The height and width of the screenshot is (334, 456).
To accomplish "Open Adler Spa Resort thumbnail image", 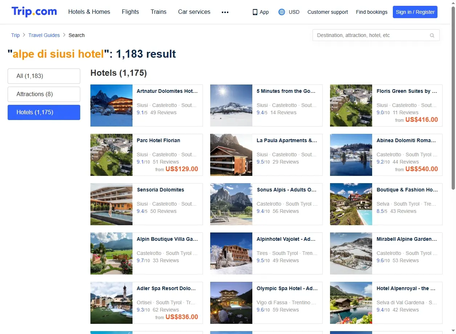I will coord(111,303).
